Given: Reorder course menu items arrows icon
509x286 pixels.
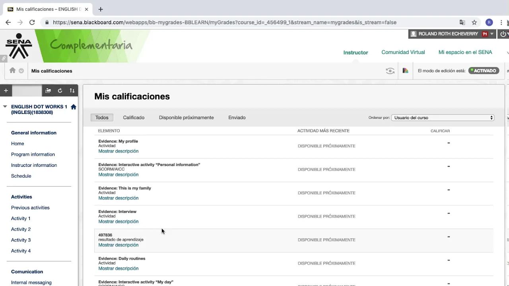Looking at the screenshot, I should 72,91.
